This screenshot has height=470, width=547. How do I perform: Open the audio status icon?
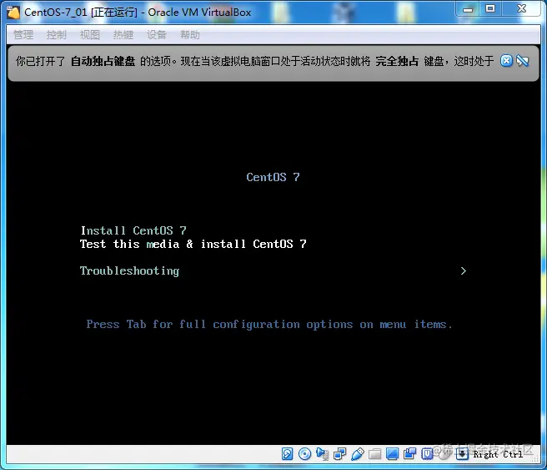click(x=323, y=454)
